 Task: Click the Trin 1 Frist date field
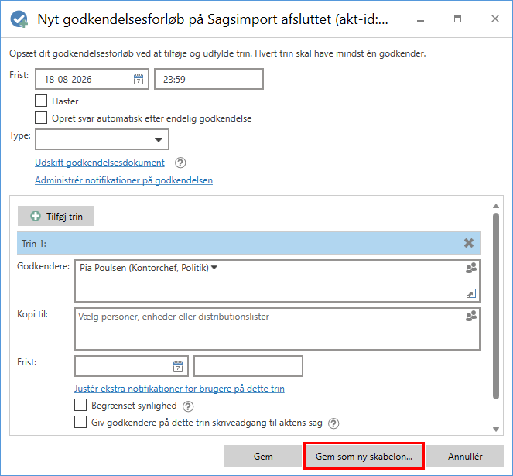coord(132,366)
